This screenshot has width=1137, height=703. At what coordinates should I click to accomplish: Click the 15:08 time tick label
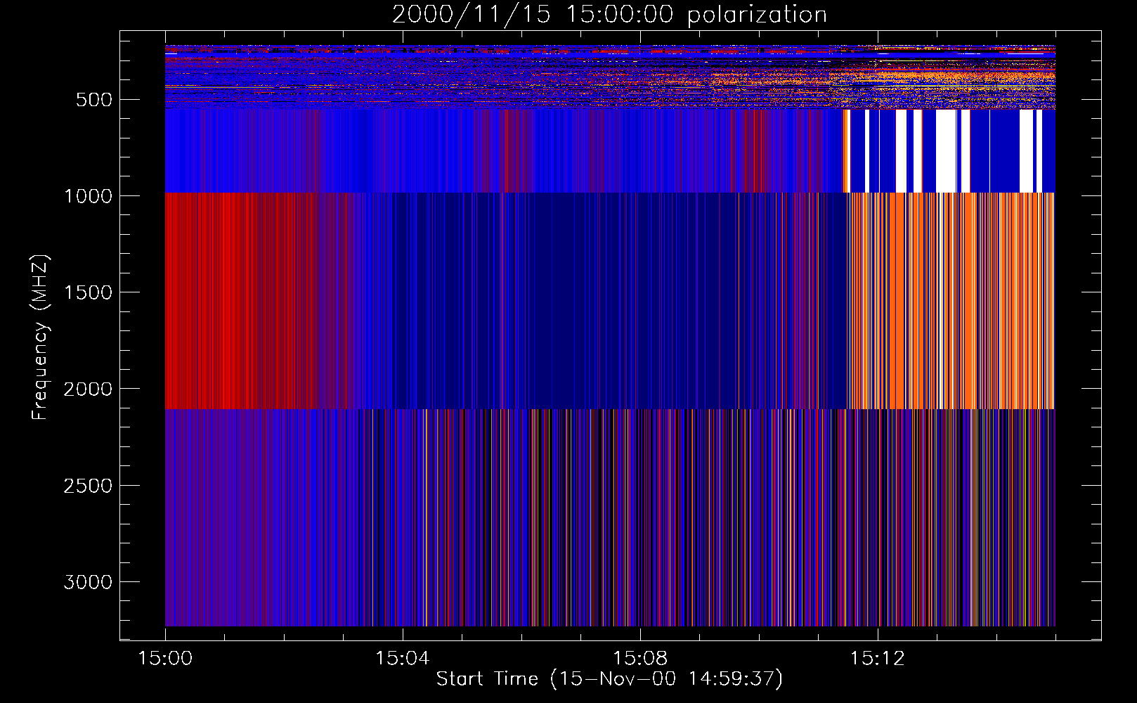point(639,659)
